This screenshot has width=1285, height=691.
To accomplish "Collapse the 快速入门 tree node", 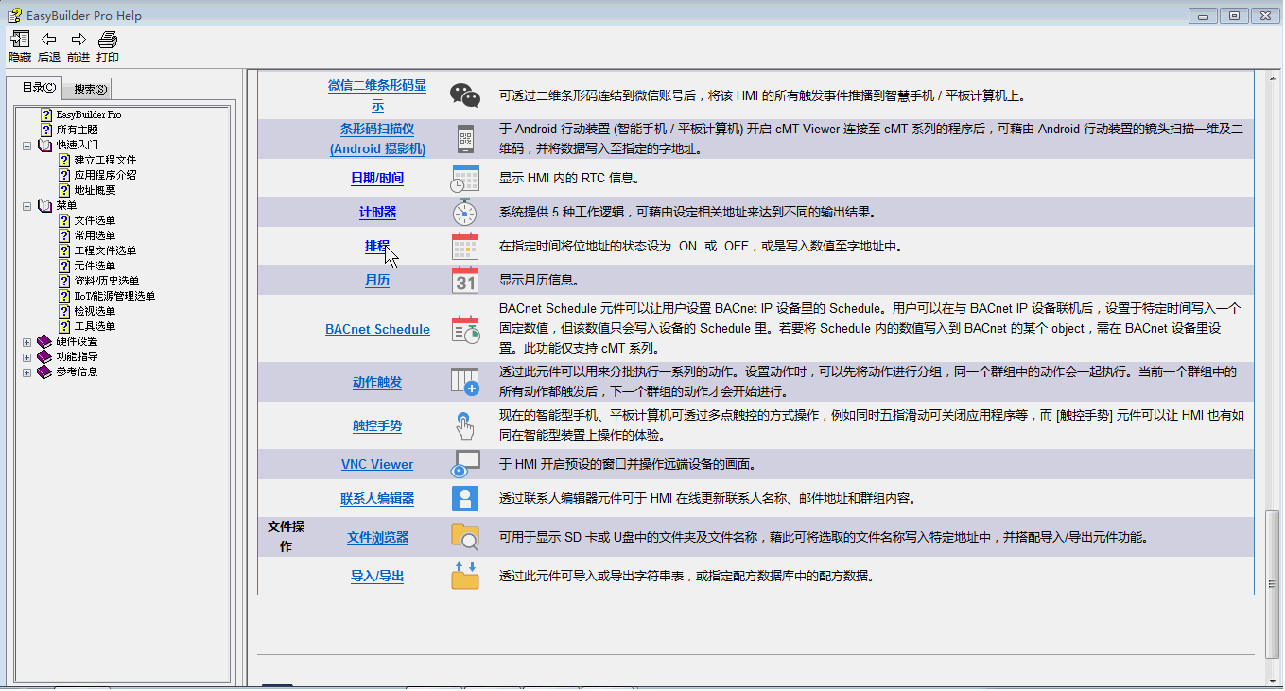I will point(26,145).
